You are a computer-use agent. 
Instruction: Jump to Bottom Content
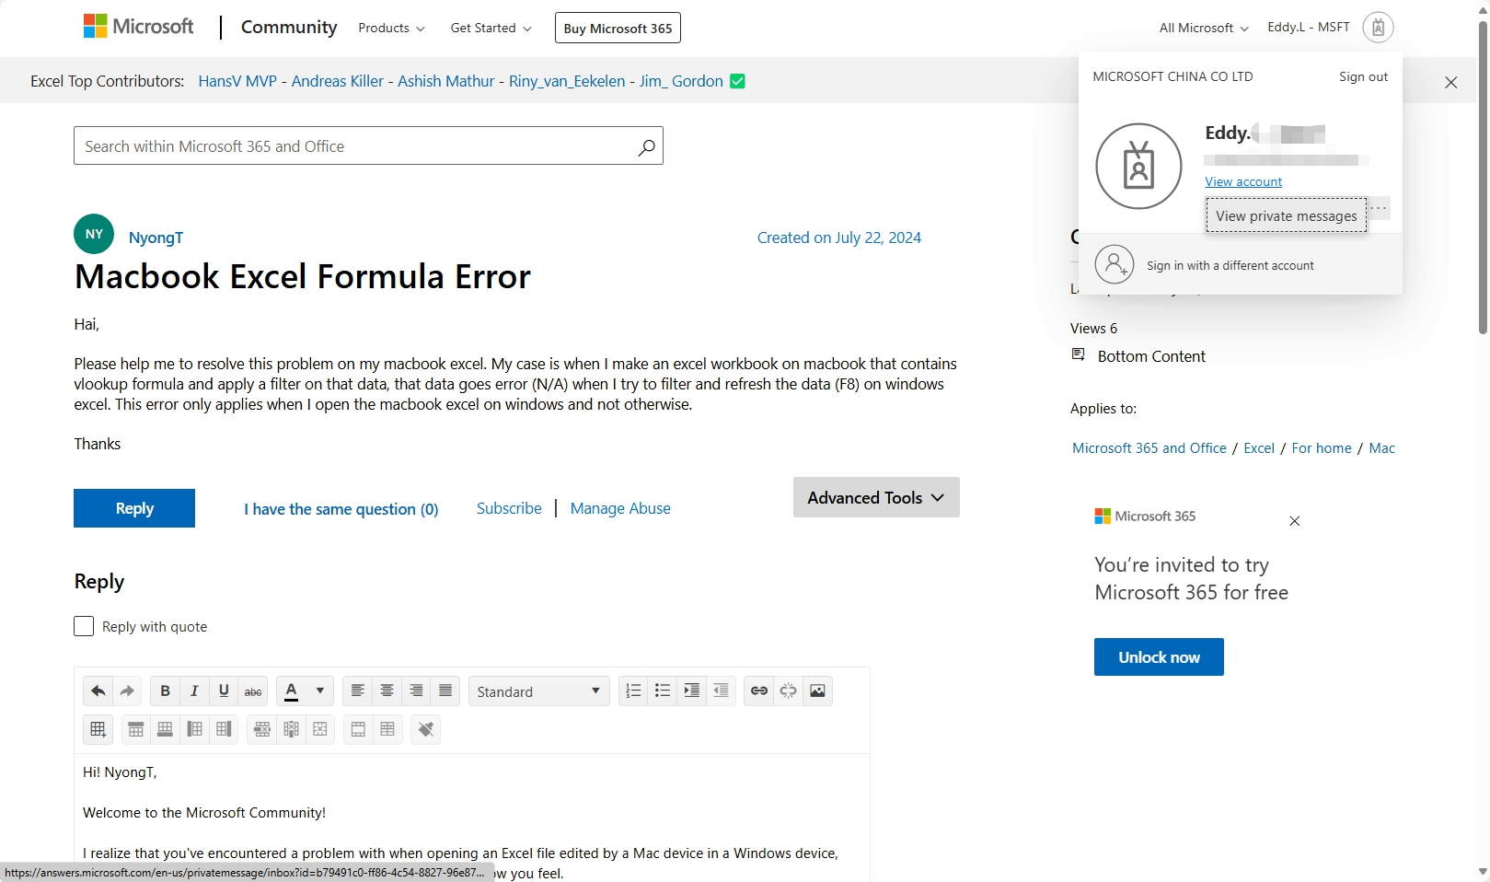click(1151, 356)
